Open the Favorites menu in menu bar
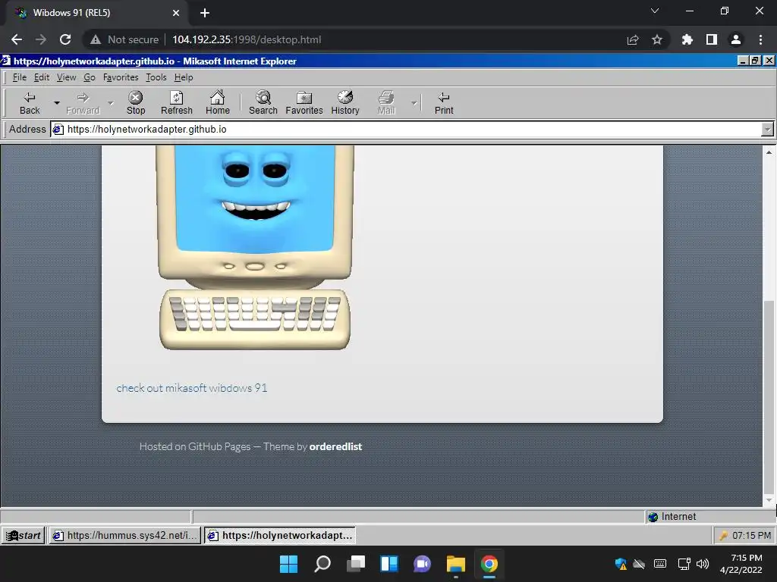777x582 pixels. click(121, 77)
